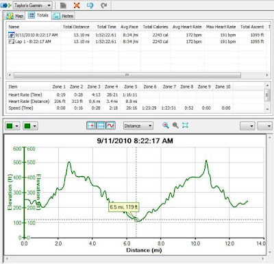This screenshot has height=264, width=274.
Task: Select the Lap 1 - 8:22:17 AM row
Action: coord(136,42)
